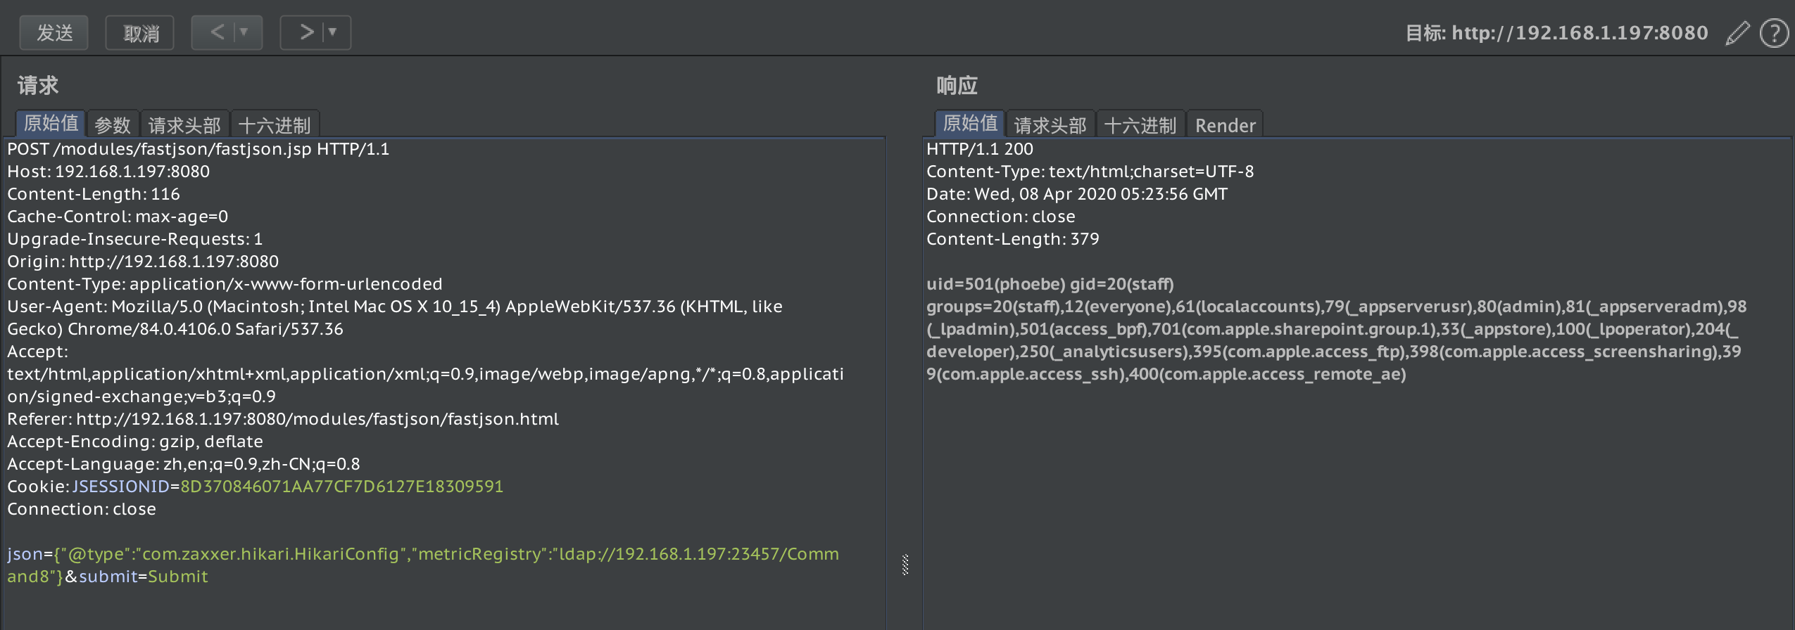The image size is (1795, 630).
Task: Click the response Content-Length: 379 line
Action: [x=1013, y=239]
